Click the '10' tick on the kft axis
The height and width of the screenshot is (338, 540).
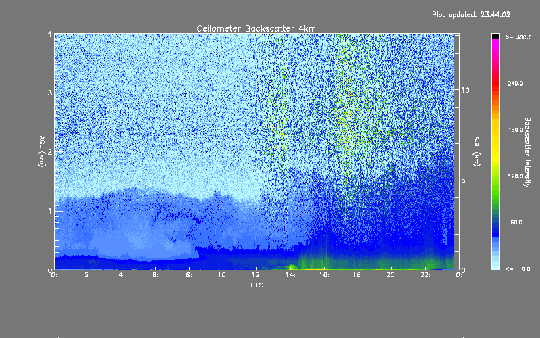point(465,90)
